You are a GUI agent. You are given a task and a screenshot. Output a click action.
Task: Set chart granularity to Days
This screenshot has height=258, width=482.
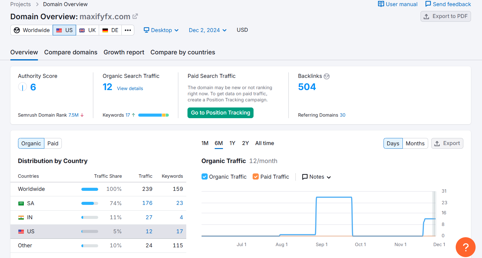coord(393,144)
